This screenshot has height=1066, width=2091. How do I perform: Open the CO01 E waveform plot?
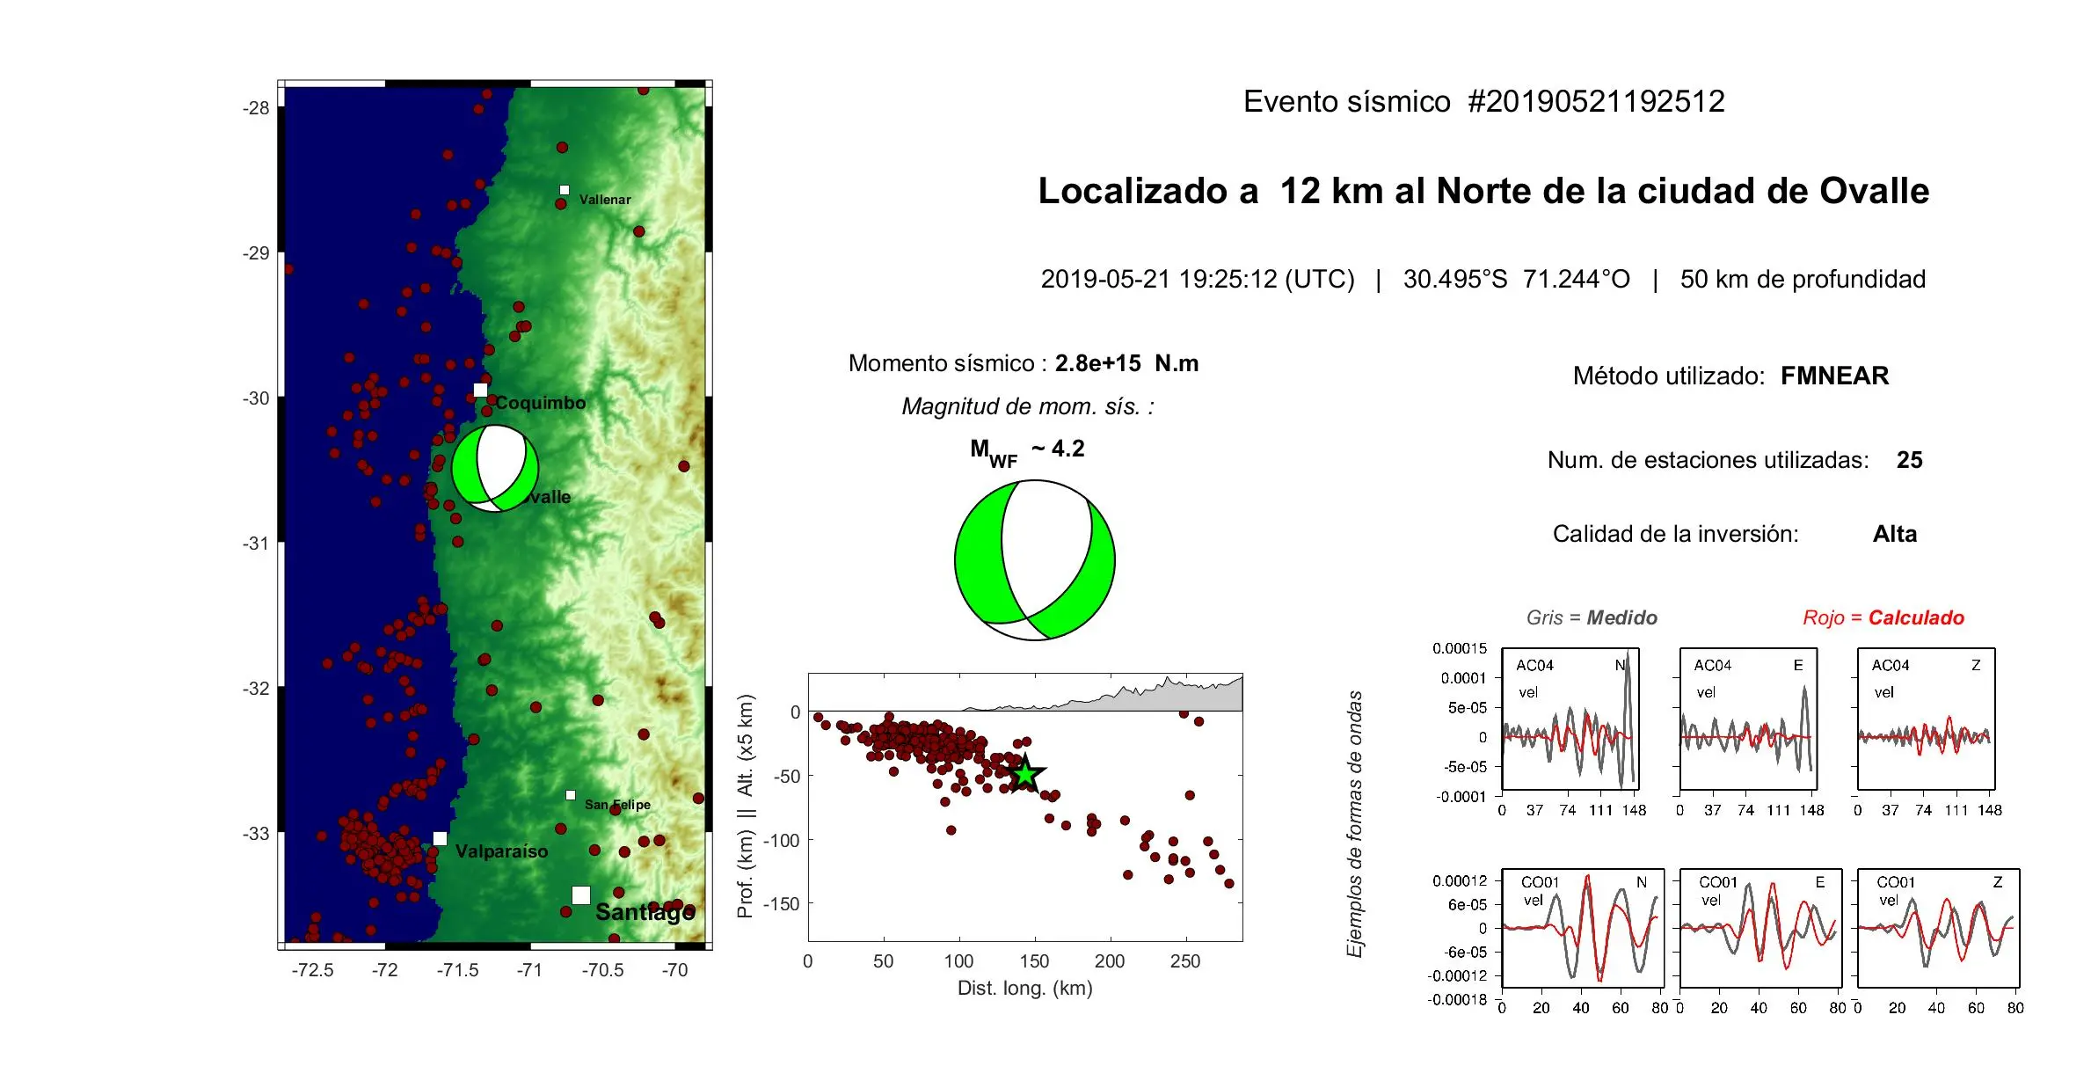[x=1760, y=929]
